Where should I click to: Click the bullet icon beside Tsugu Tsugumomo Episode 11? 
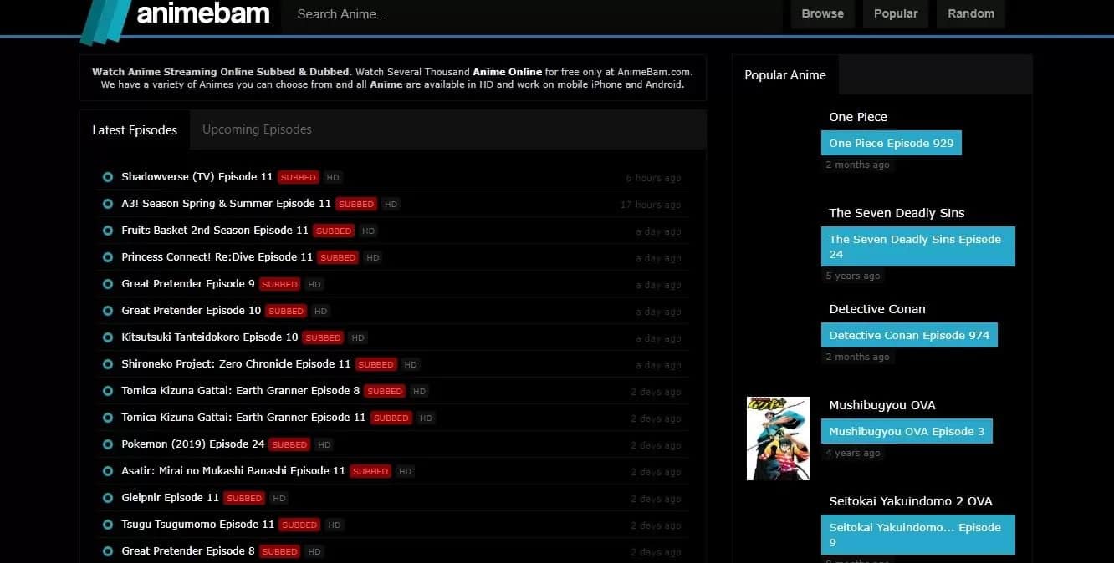click(108, 525)
